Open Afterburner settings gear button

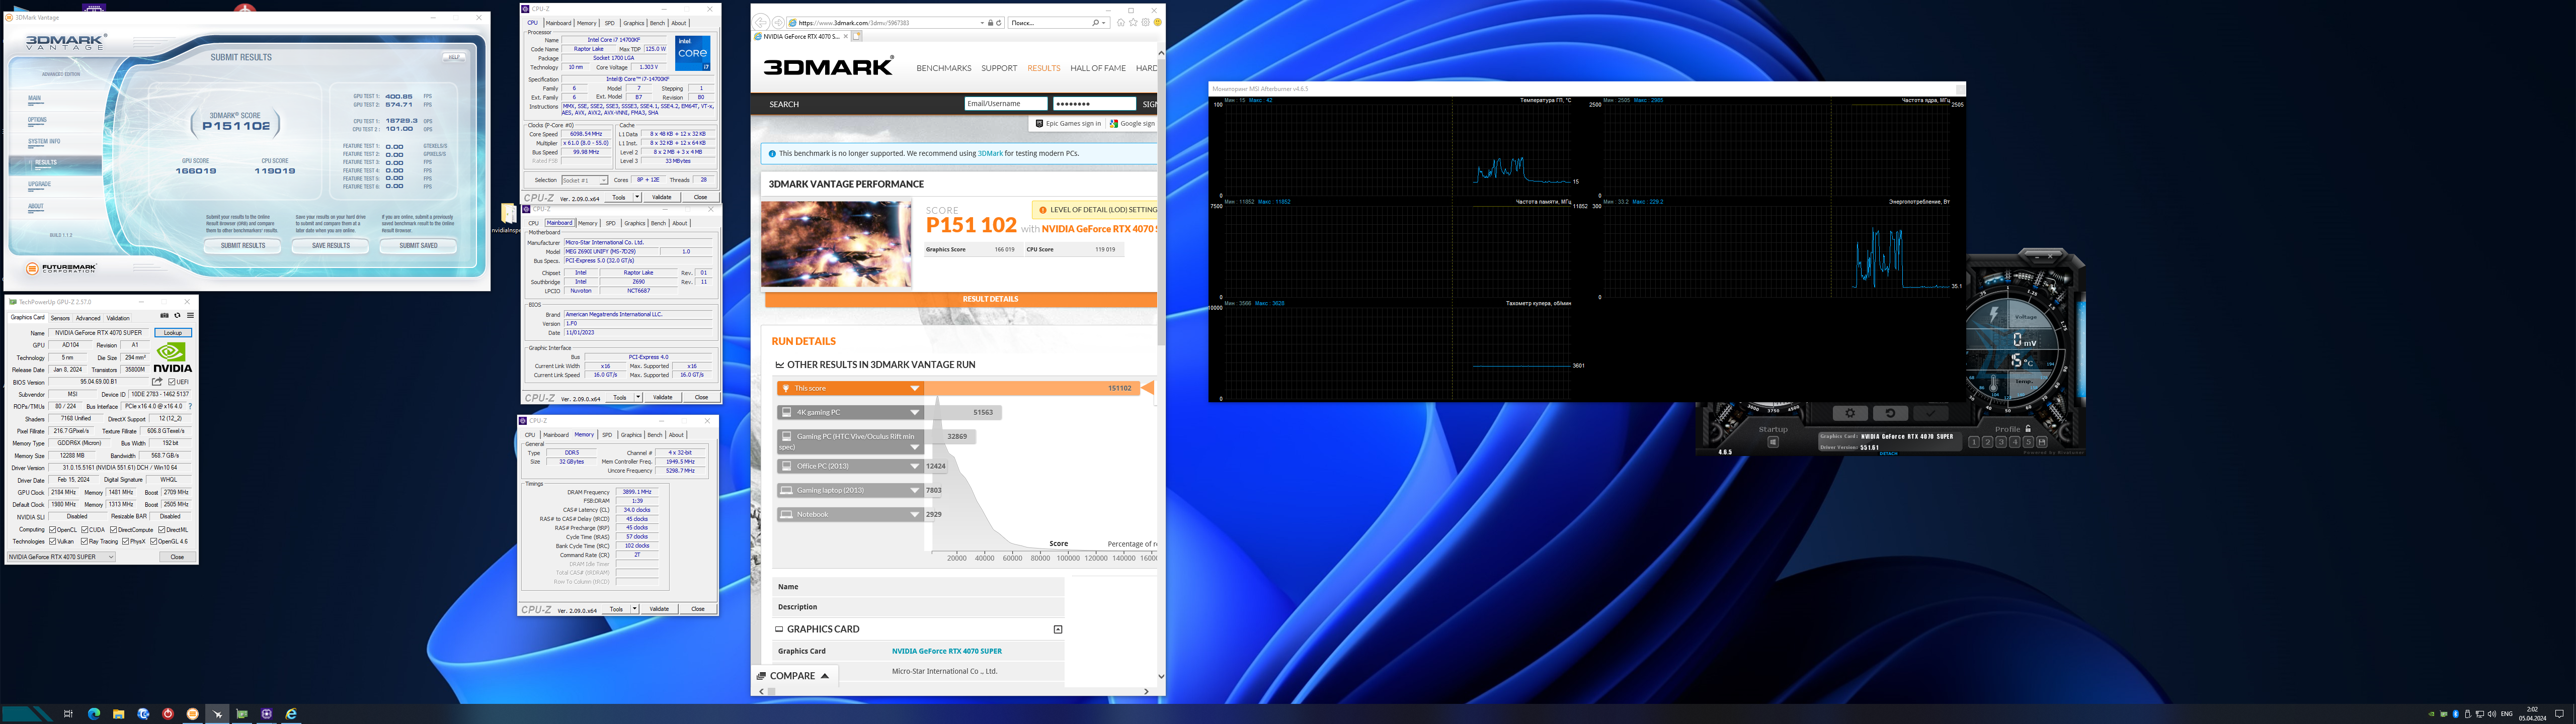tap(1851, 413)
